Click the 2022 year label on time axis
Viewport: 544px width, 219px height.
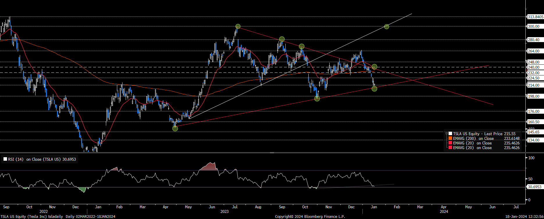point(44,211)
